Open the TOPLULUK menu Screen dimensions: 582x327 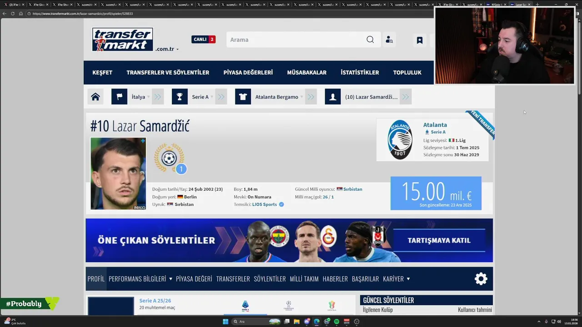click(x=407, y=73)
